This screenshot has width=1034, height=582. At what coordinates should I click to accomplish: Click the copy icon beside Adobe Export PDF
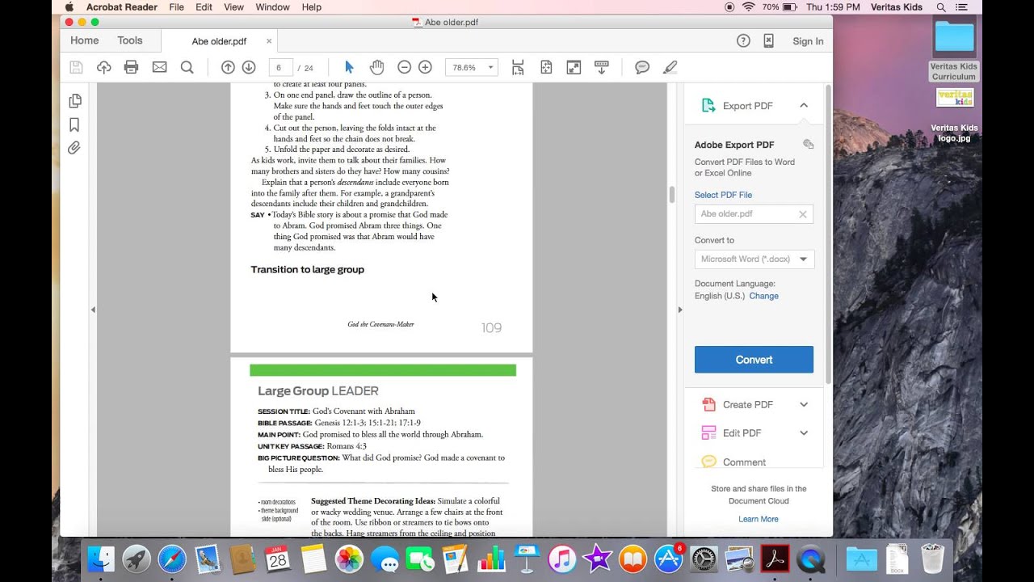(x=808, y=144)
